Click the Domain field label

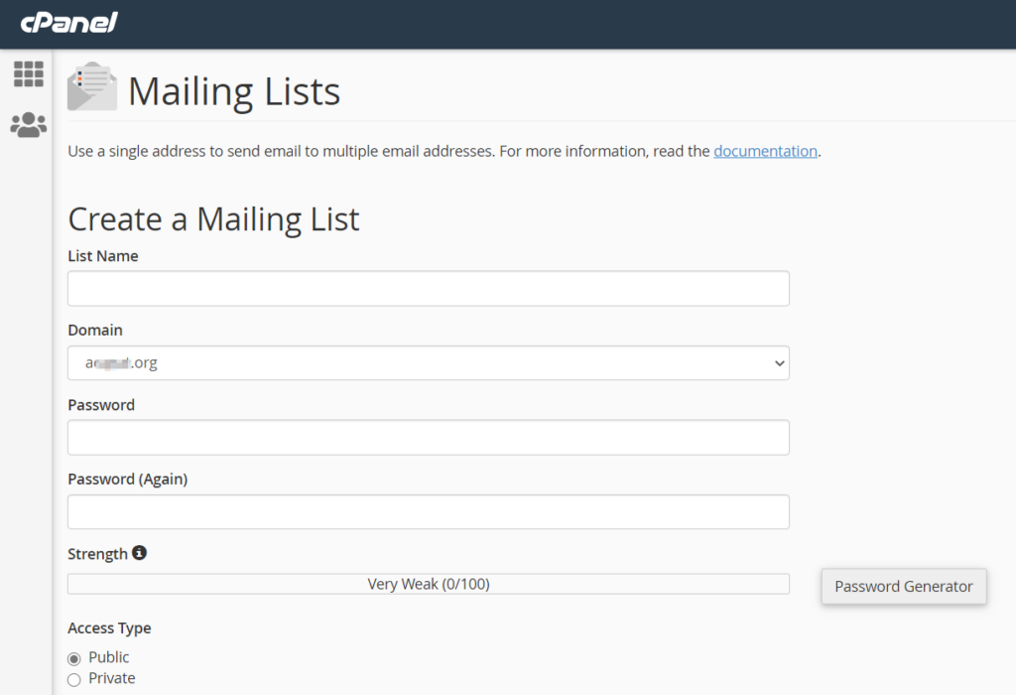95,330
